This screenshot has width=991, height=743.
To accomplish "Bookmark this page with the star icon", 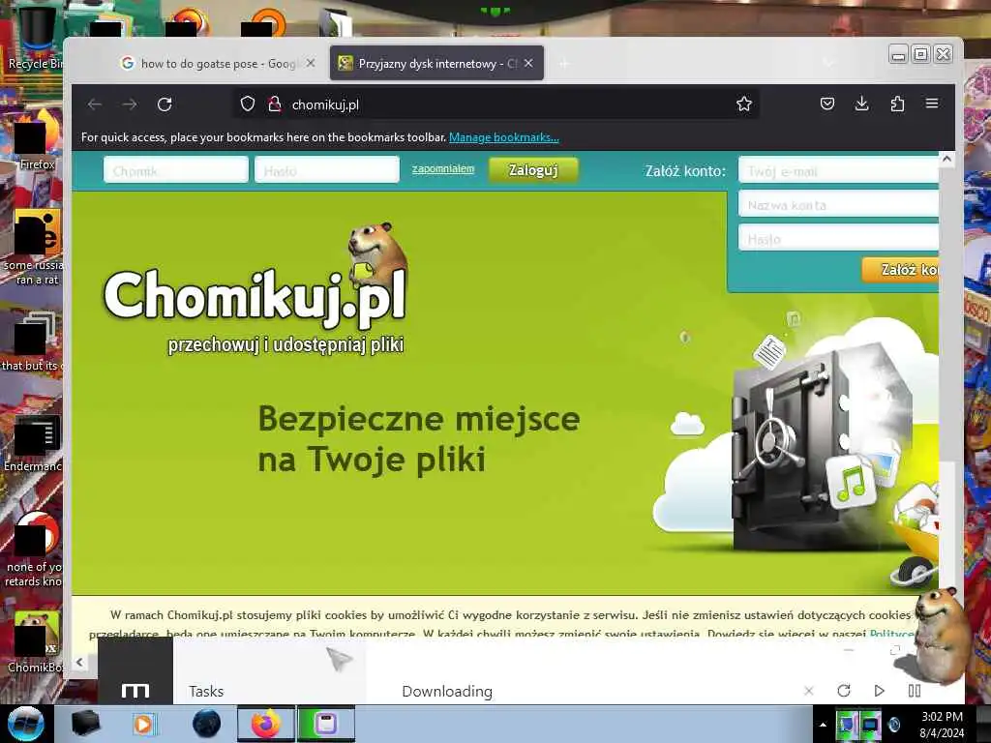I will (744, 104).
